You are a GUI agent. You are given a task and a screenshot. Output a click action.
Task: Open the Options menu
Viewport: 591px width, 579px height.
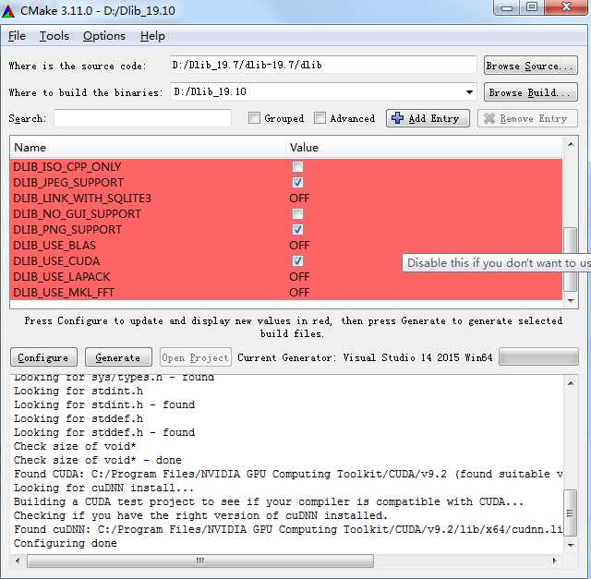click(x=104, y=36)
